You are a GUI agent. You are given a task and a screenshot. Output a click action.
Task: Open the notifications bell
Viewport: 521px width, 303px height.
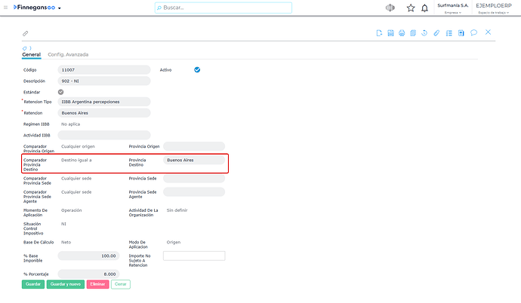[x=424, y=8]
